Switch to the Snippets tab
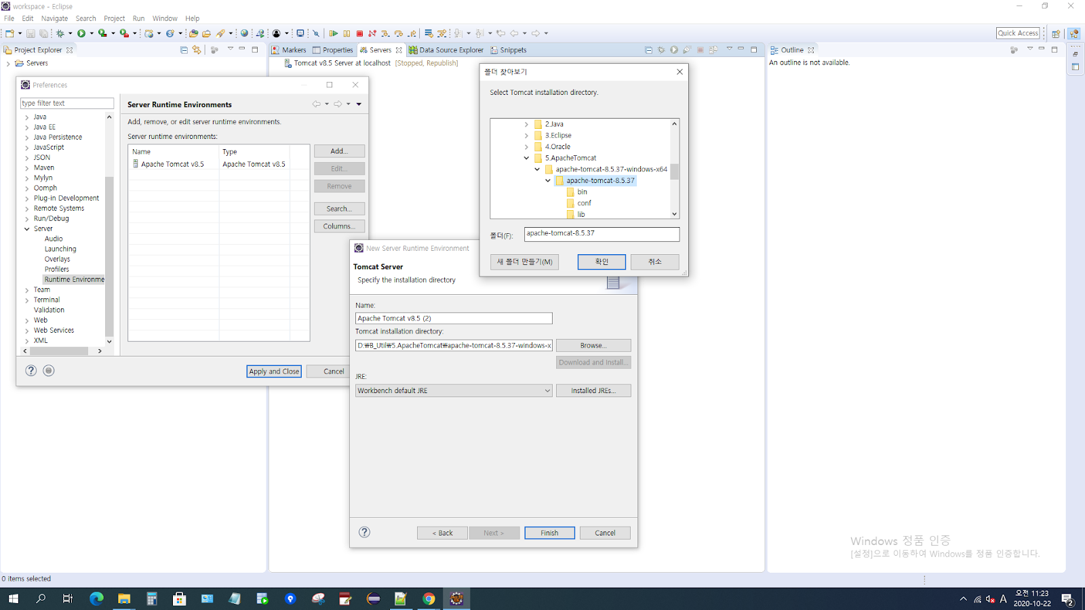The height and width of the screenshot is (610, 1085). click(509, 49)
